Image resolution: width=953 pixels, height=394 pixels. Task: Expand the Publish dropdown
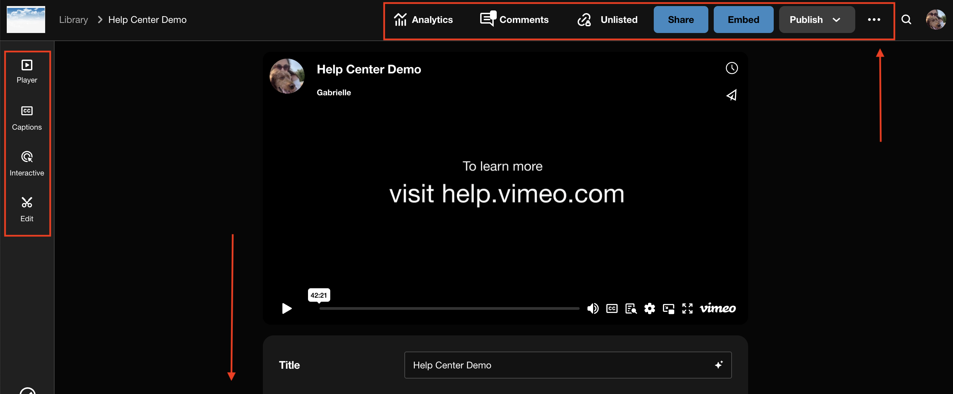coord(817,20)
